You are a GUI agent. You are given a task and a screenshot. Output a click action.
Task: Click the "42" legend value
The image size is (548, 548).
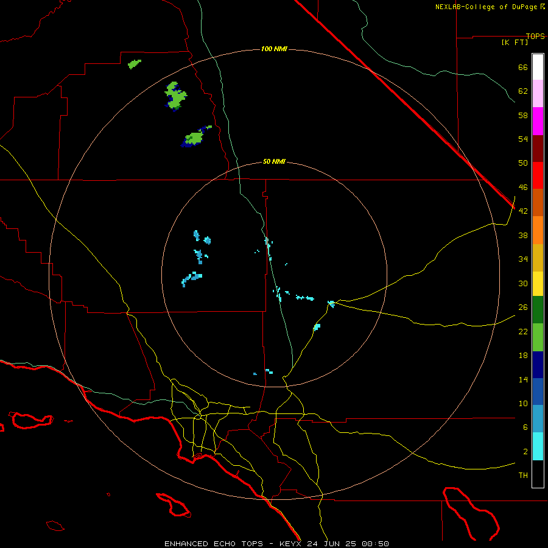coord(523,211)
